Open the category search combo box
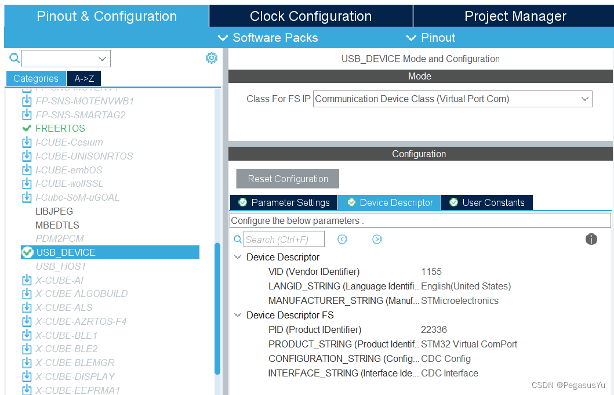This screenshot has width=614, height=395. pyautogui.click(x=66, y=59)
